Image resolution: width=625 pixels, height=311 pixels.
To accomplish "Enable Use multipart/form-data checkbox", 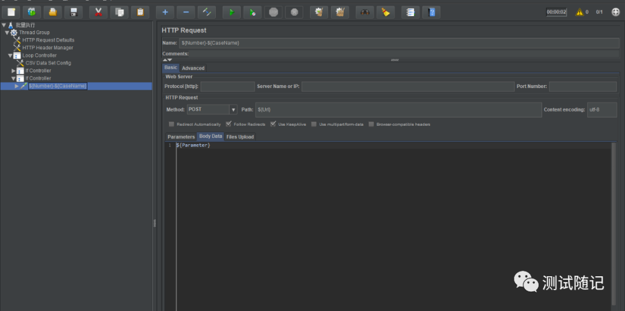I will pyautogui.click(x=314, y=125).
